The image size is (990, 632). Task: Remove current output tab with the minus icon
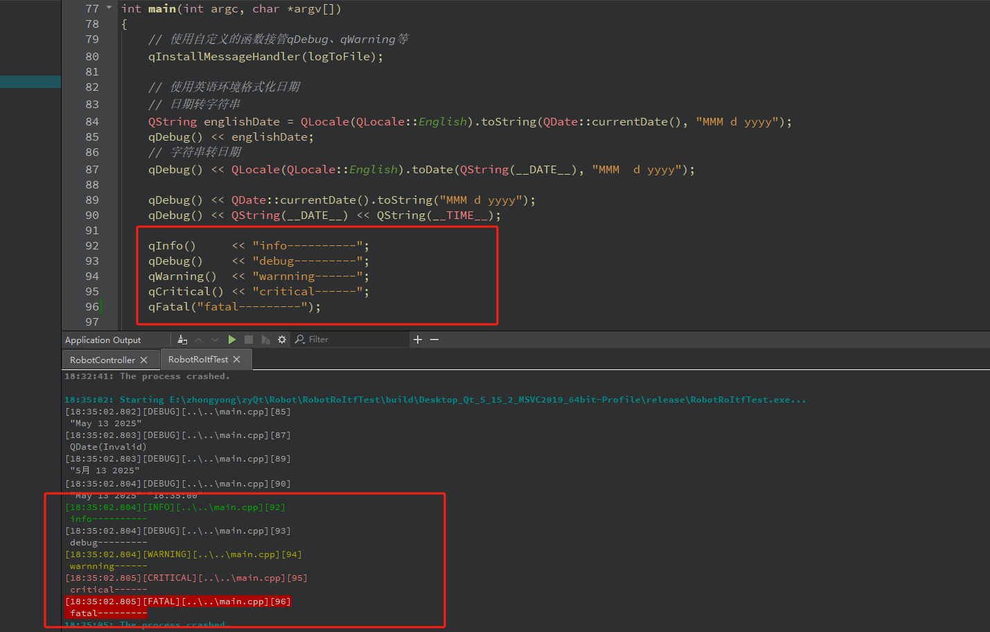coord(434,340)
